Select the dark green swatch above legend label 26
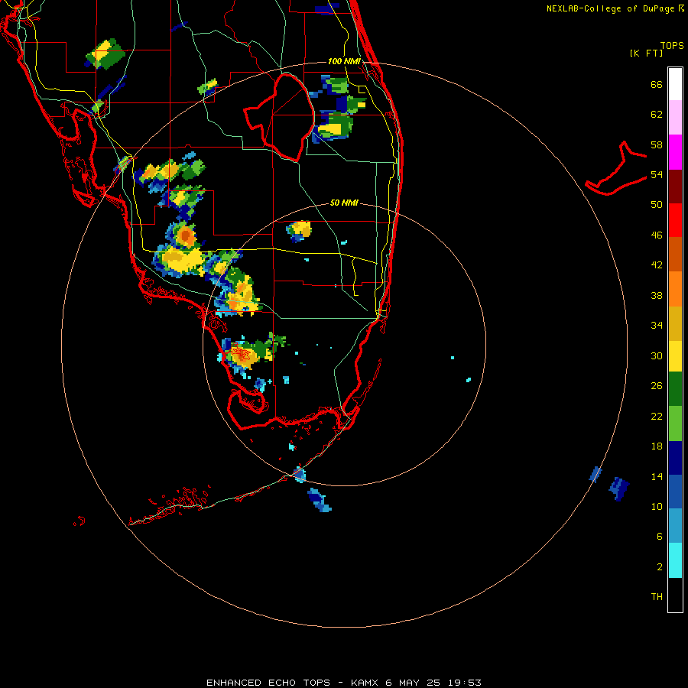Screen dimensions: 688x688 click(x=675, y=389)
